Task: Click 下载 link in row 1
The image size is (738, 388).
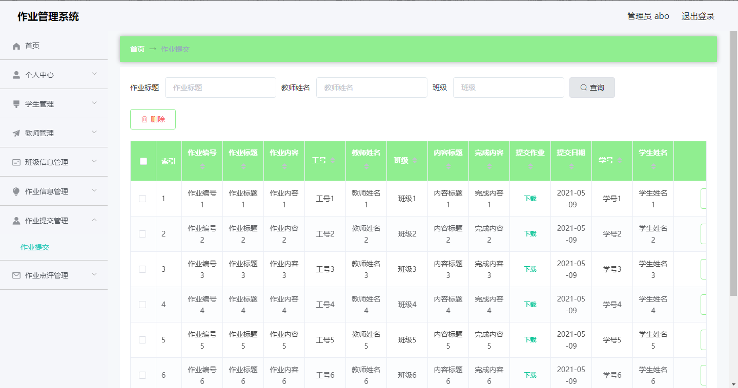Action: click(530, 199)
